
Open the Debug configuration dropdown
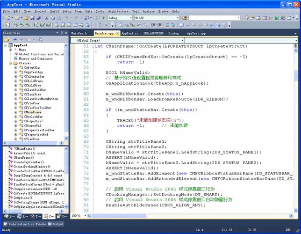130,17
